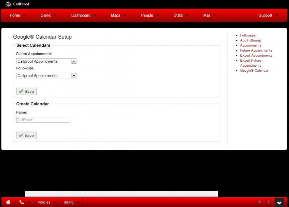The height and width of the screenshot is (207, 289).
Task: Expand the Policies menu in bottom bar
Action: 47,202
